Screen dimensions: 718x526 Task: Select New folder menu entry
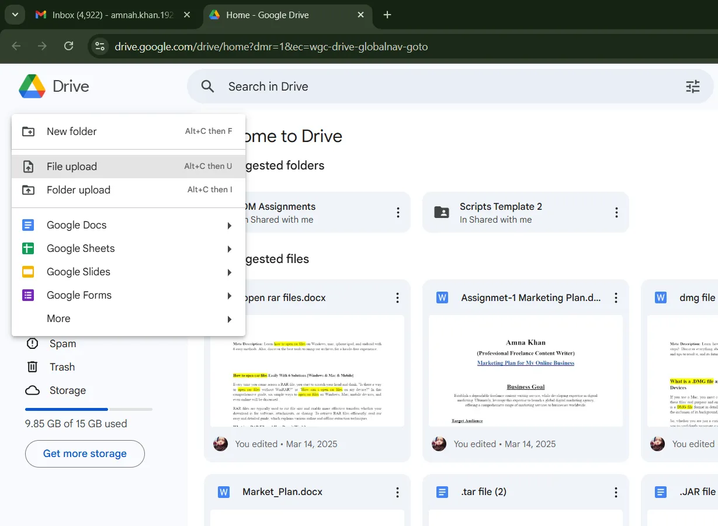(x=129, y=131)
